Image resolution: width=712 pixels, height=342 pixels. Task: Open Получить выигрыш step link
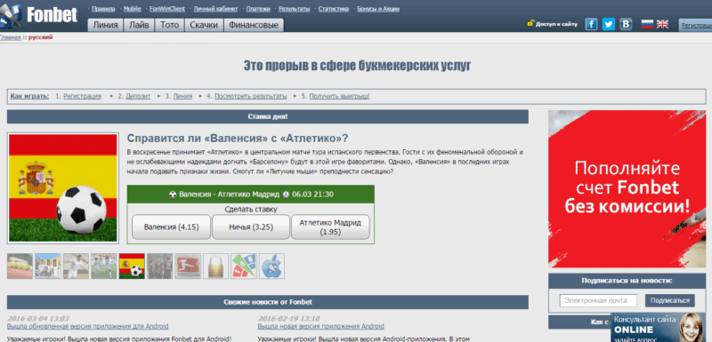339,96
